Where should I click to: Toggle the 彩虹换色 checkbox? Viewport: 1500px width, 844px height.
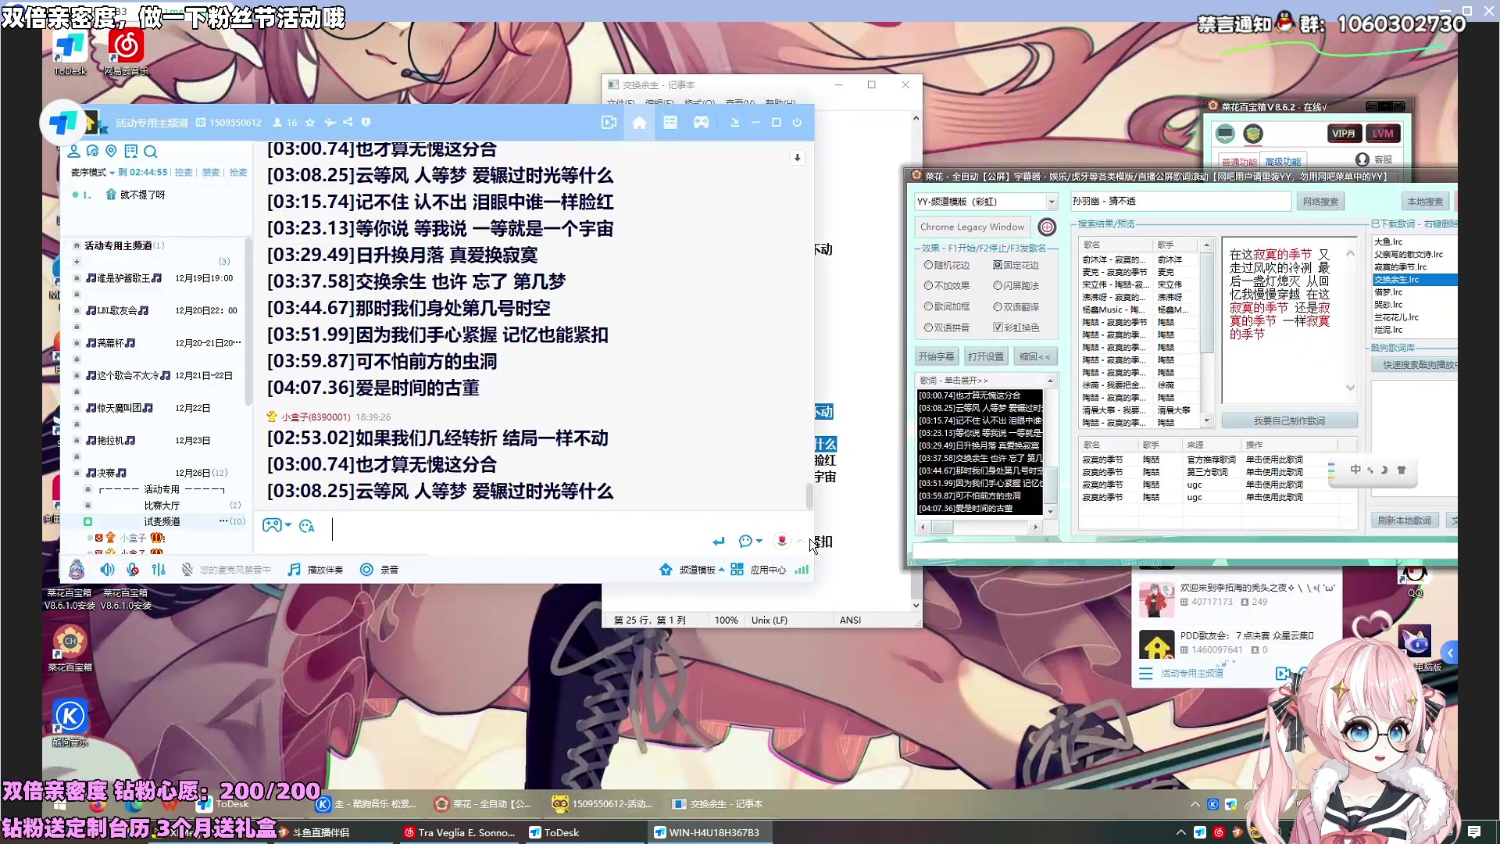point(1016,327)
